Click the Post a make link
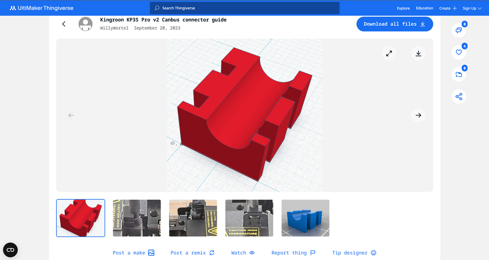This screenshot has width=489, height=260. point(133,253)
